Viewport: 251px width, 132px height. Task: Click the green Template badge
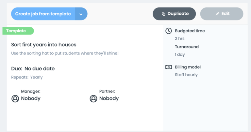[x=18, y=31]
